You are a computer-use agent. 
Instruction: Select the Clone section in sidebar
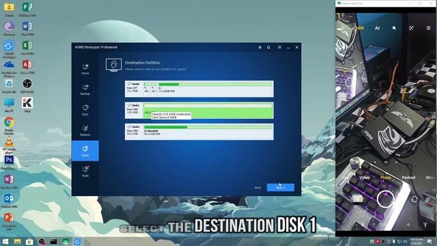85,151
